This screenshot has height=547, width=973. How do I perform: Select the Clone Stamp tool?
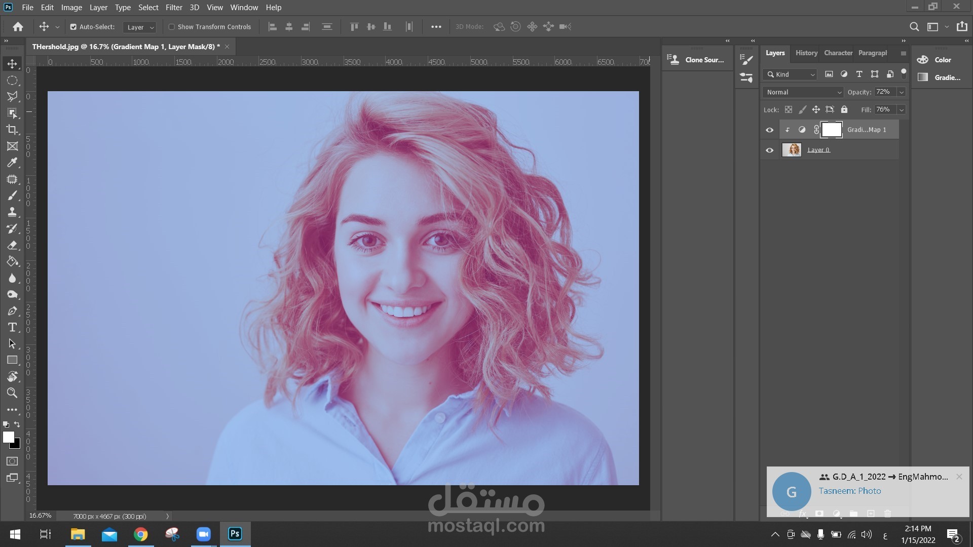tap(12, 212)
